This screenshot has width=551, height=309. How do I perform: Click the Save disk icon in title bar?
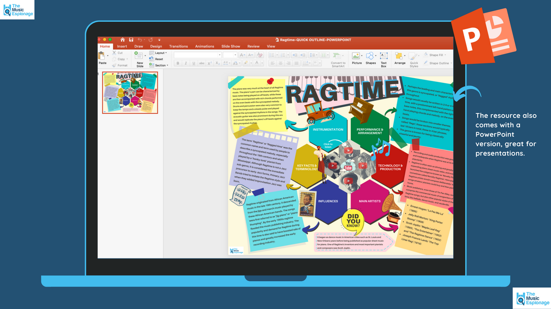coord(131,40)
